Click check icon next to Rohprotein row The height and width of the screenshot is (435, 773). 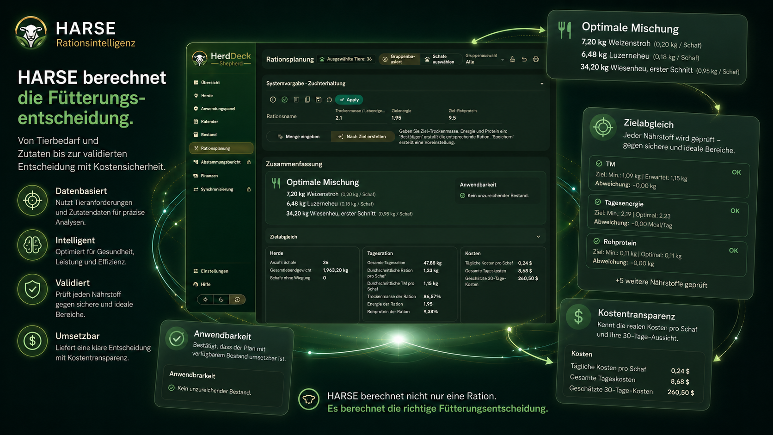click(x=596, y=241)
